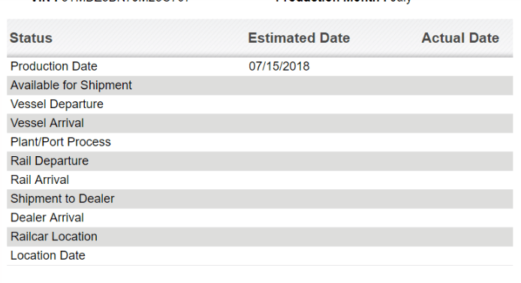This screenshot has height=283, width=521.
Task: Click the Production Month label at top
Action: pos(328,1)
